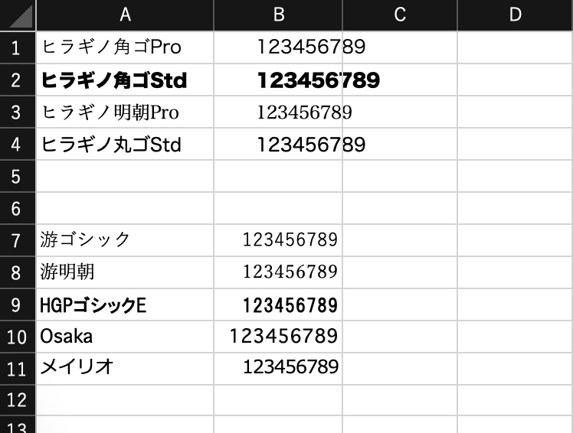Select row 9 header

coord(18,305)
